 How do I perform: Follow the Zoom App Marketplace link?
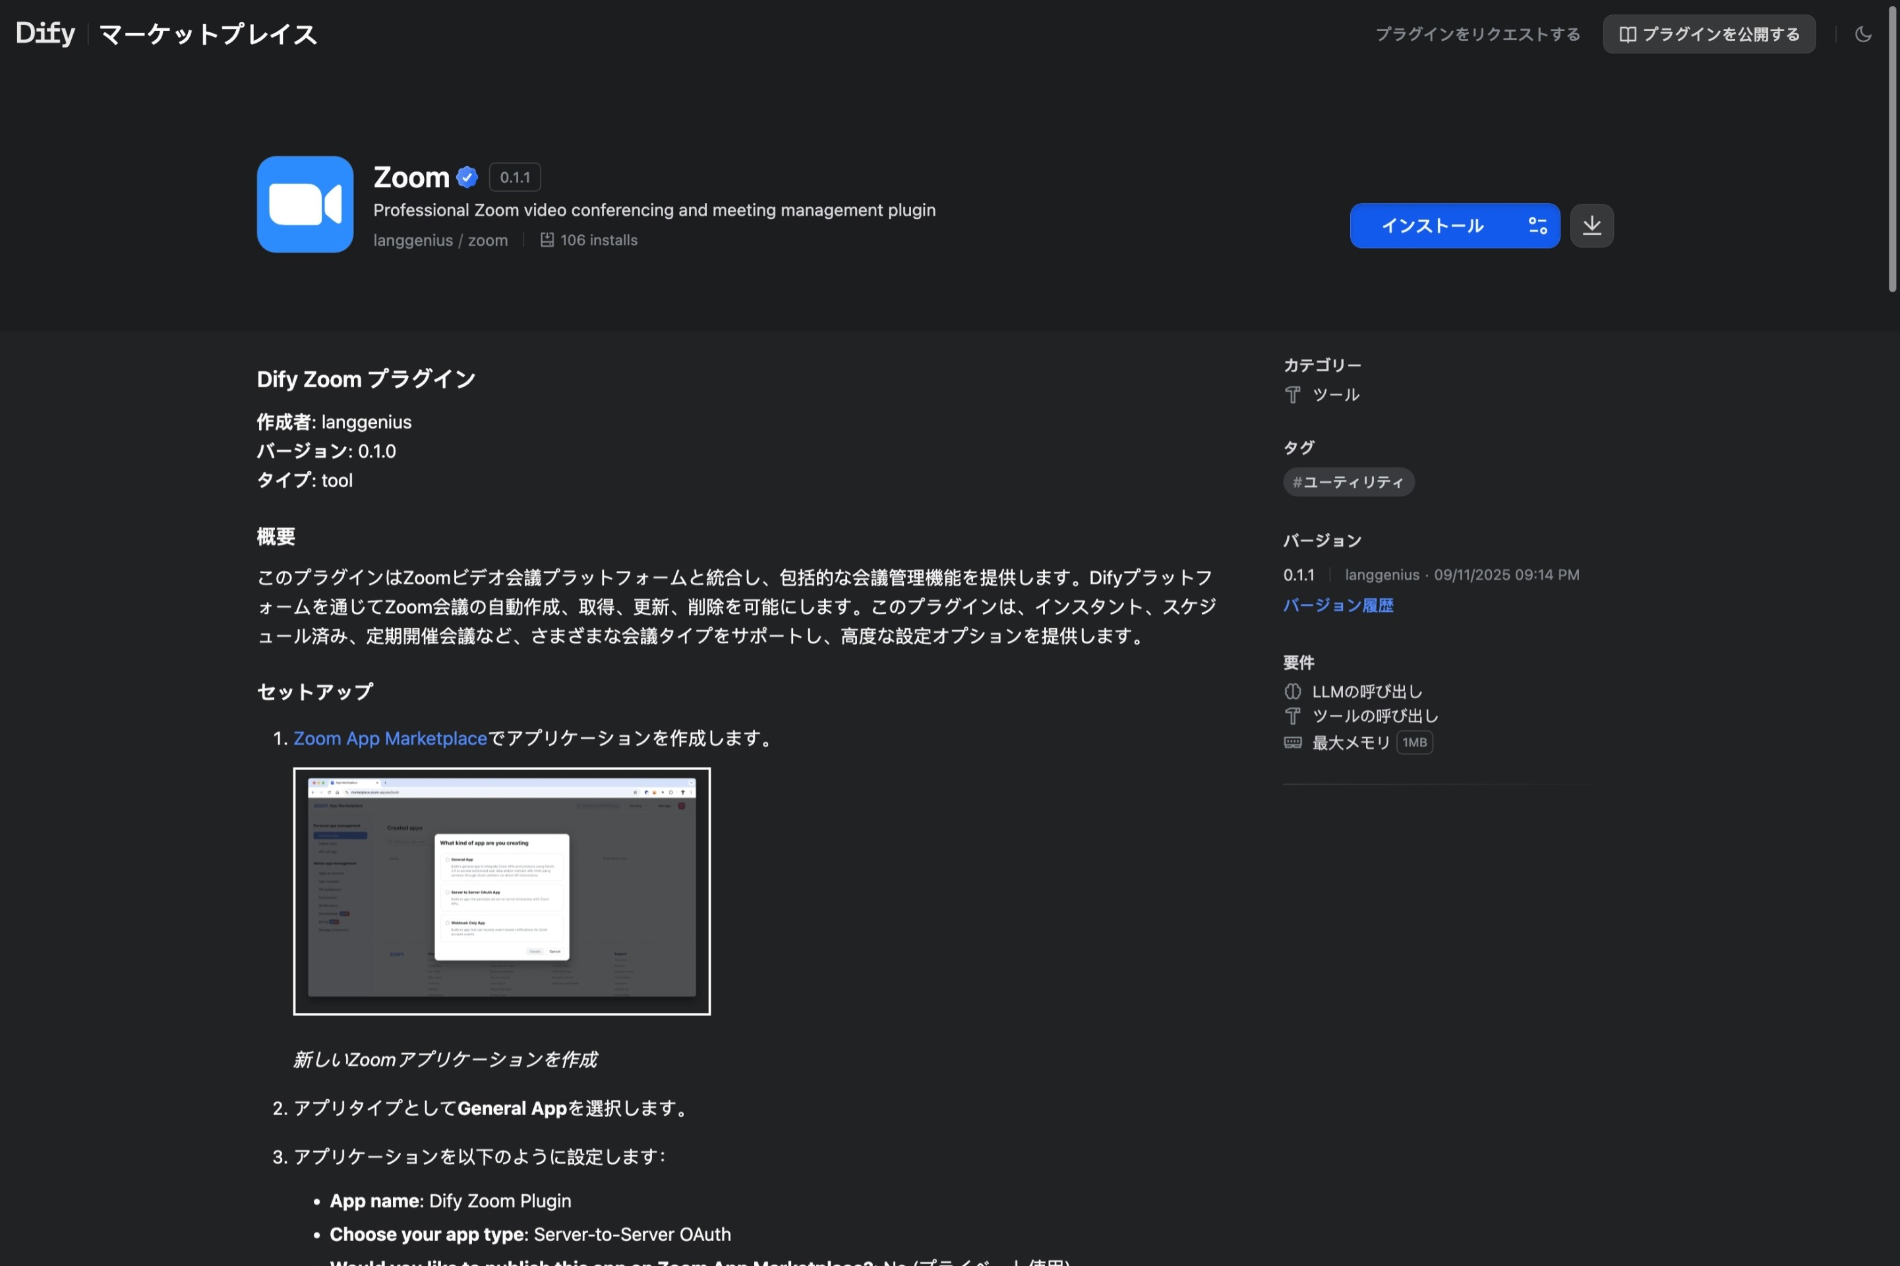point(390,738)
